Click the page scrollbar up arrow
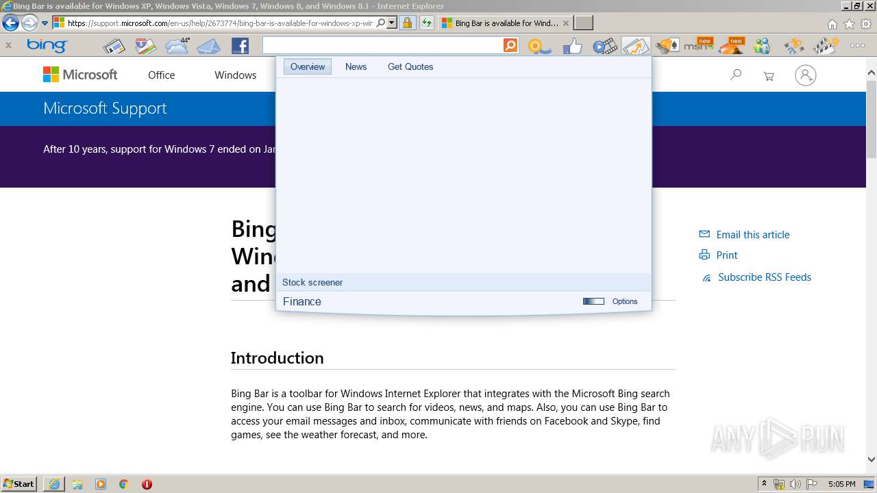877x493 pixels. pyautogui.click(x=872, y=73)
